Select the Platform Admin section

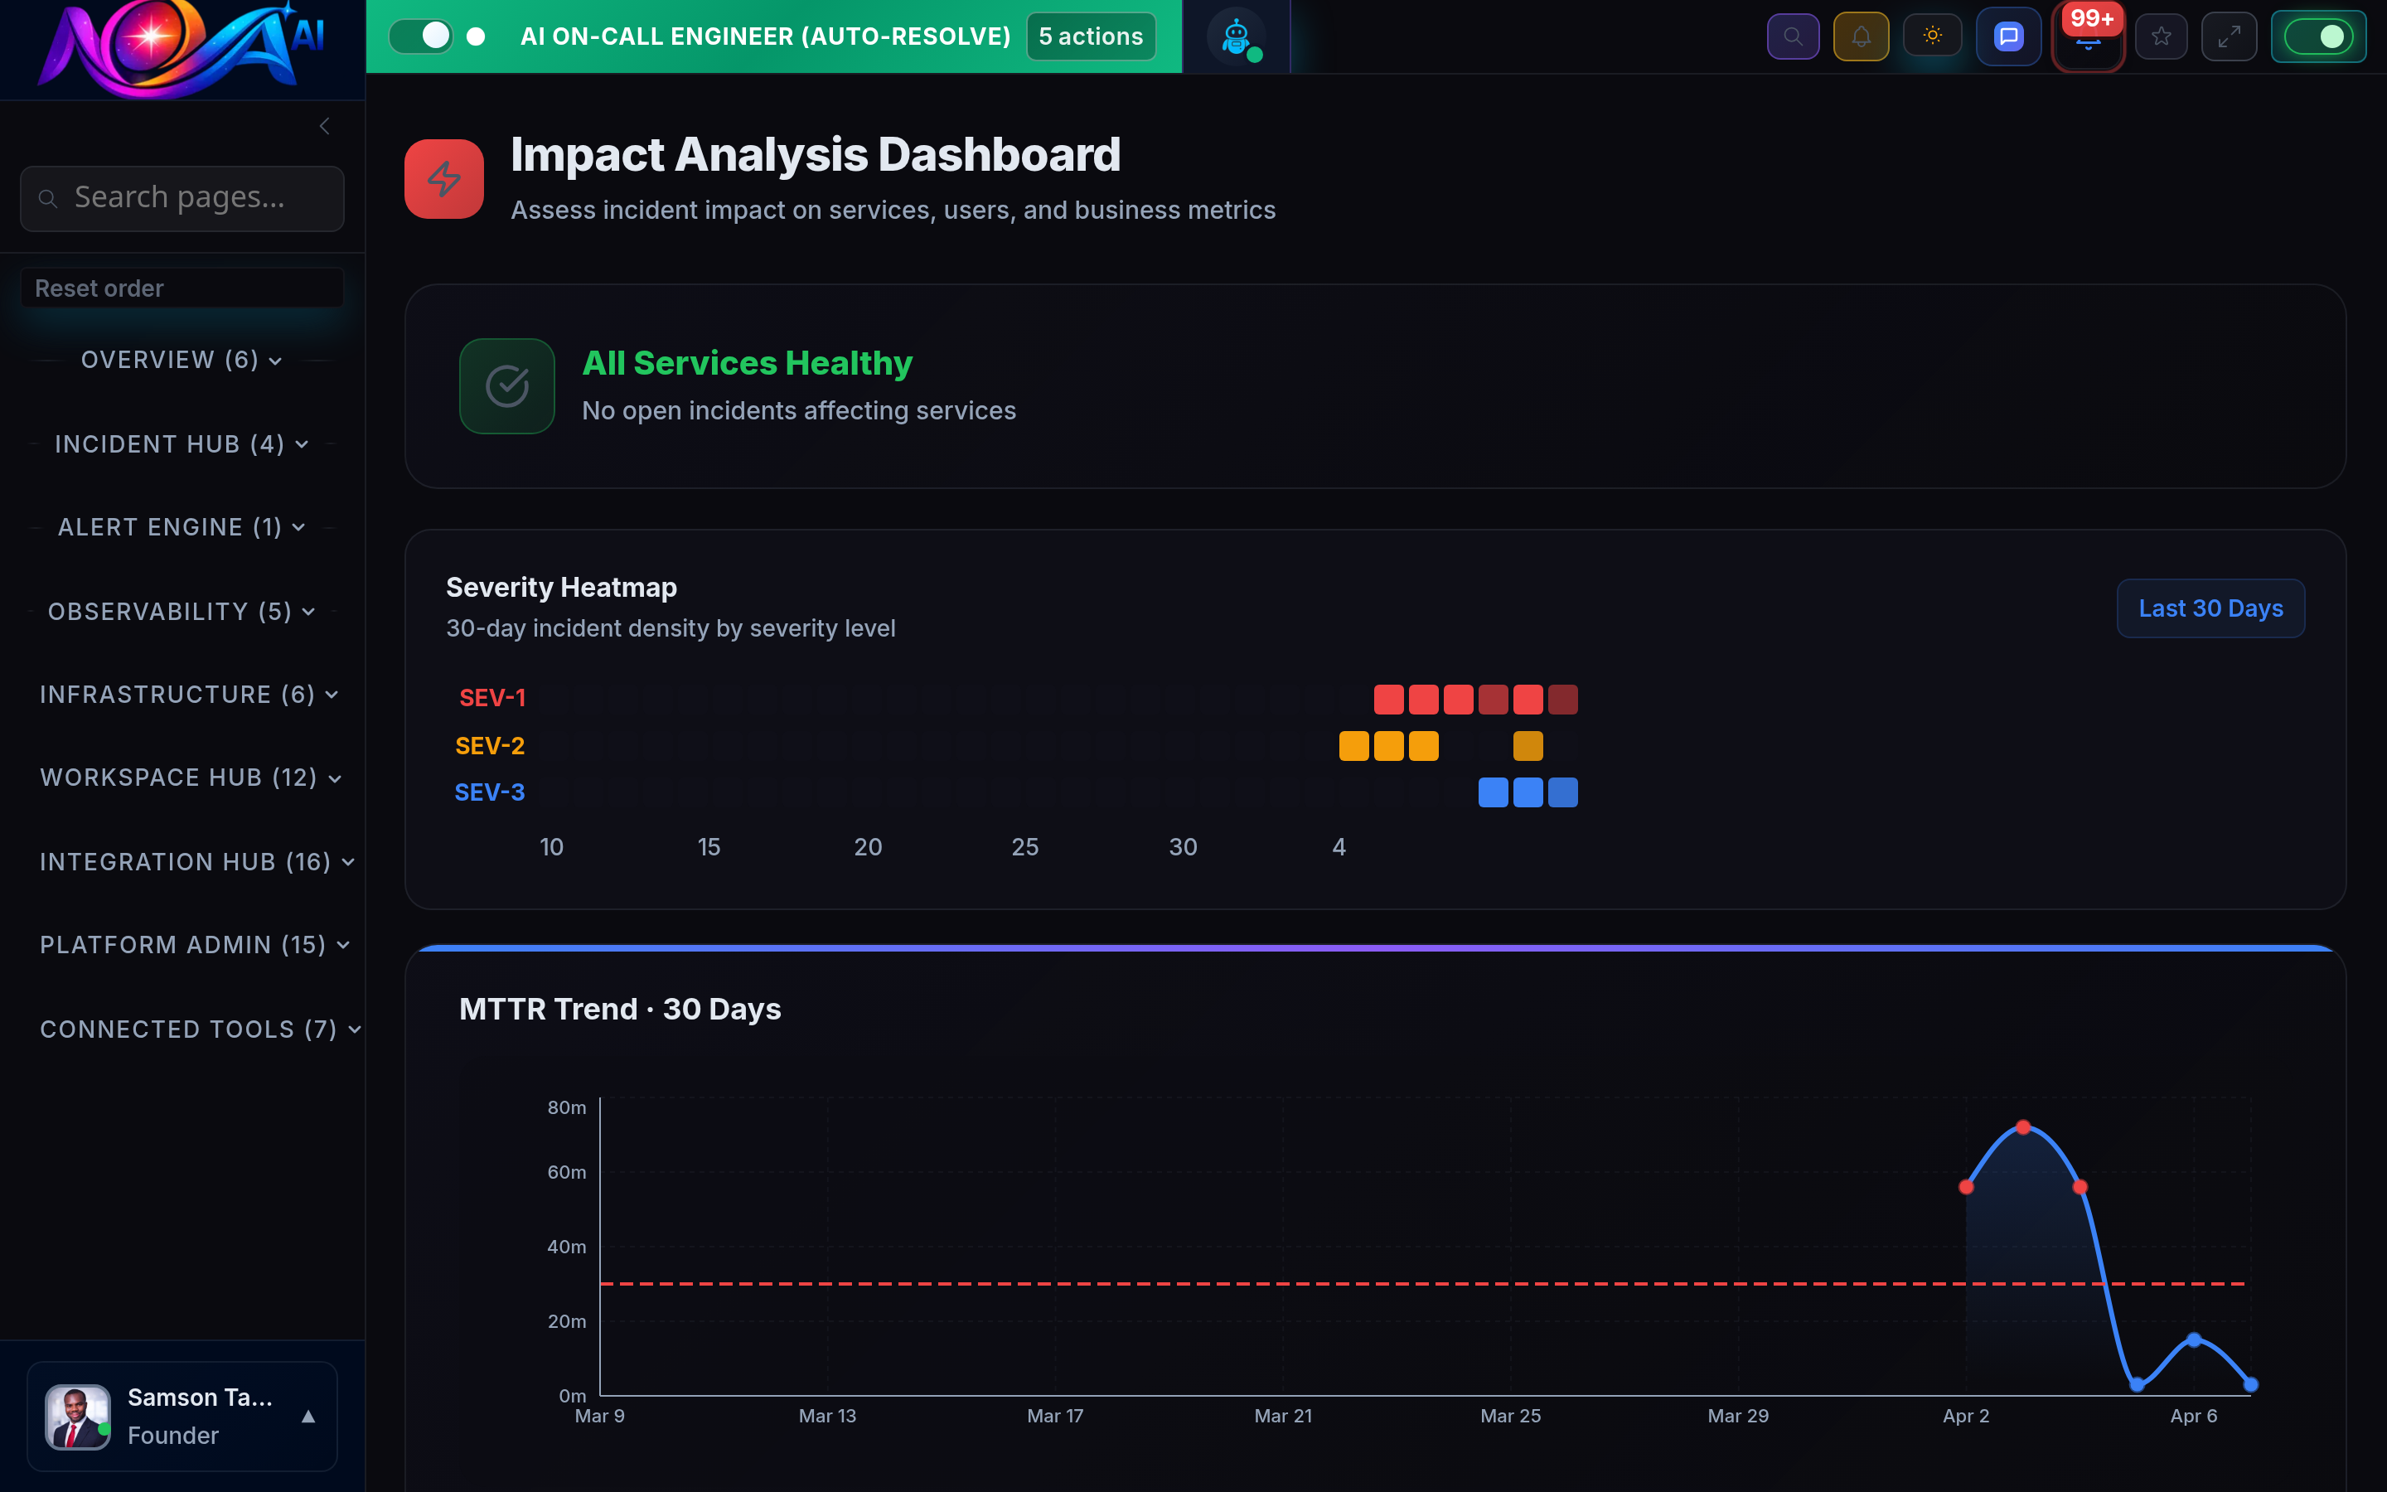[193, 944]
